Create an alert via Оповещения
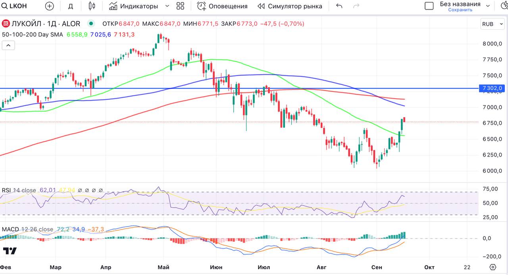This screenshot has height=275, width=508. point(222,6)
